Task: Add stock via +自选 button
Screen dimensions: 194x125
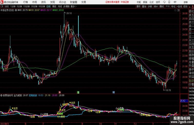Action: tap(179, 6)
